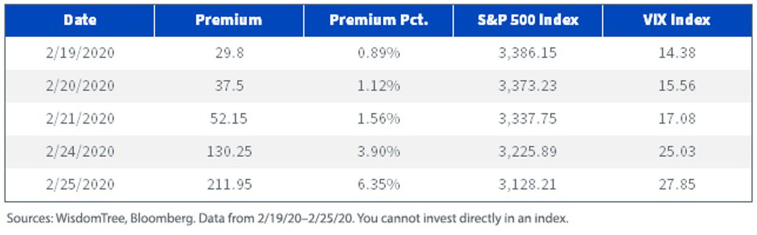Select the 2/24/2020 date cell

(79, 152)
